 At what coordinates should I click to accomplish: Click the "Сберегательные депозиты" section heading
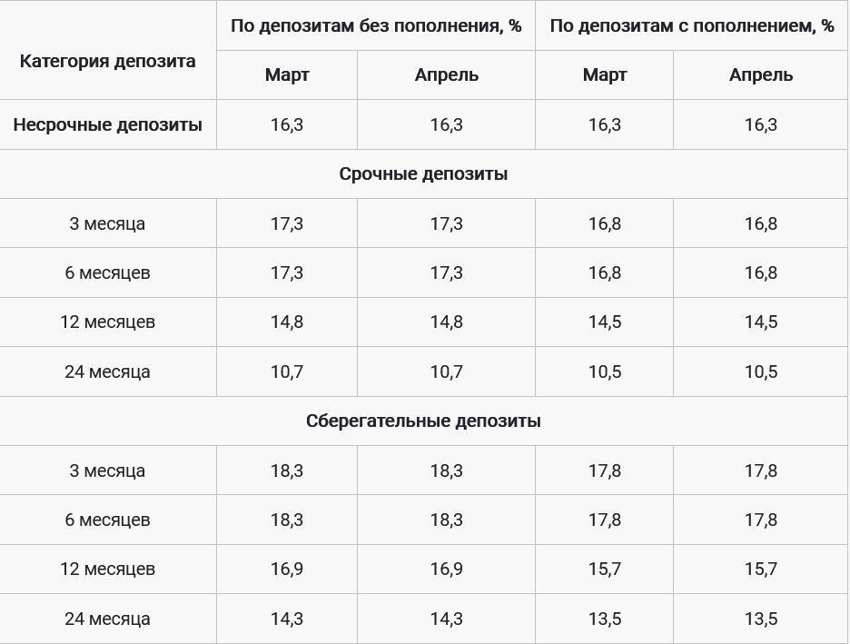coord(423,421)
